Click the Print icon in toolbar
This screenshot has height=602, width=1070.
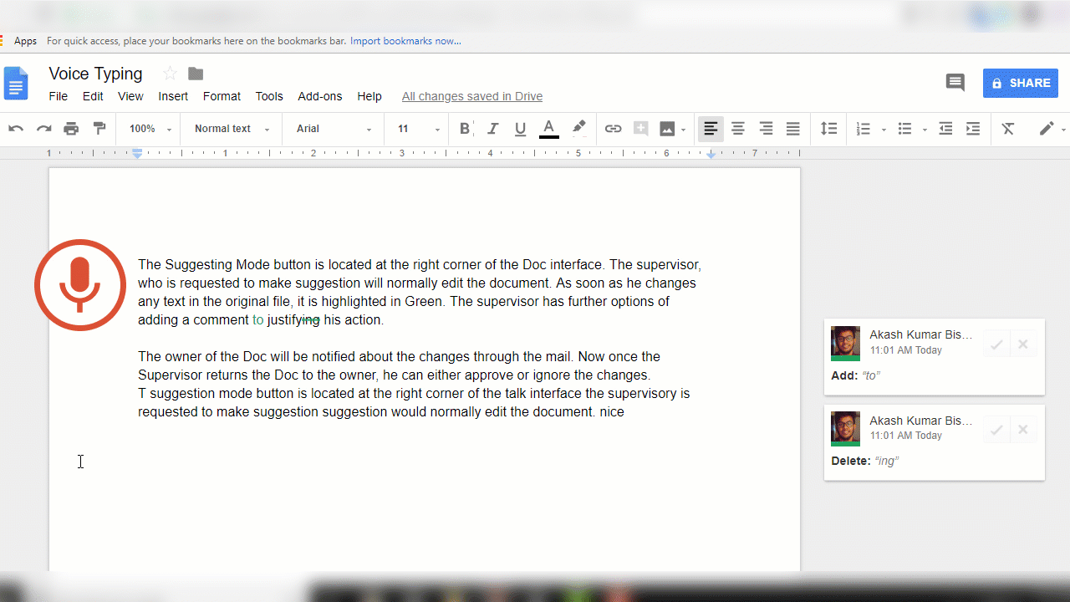click(71, 129)
